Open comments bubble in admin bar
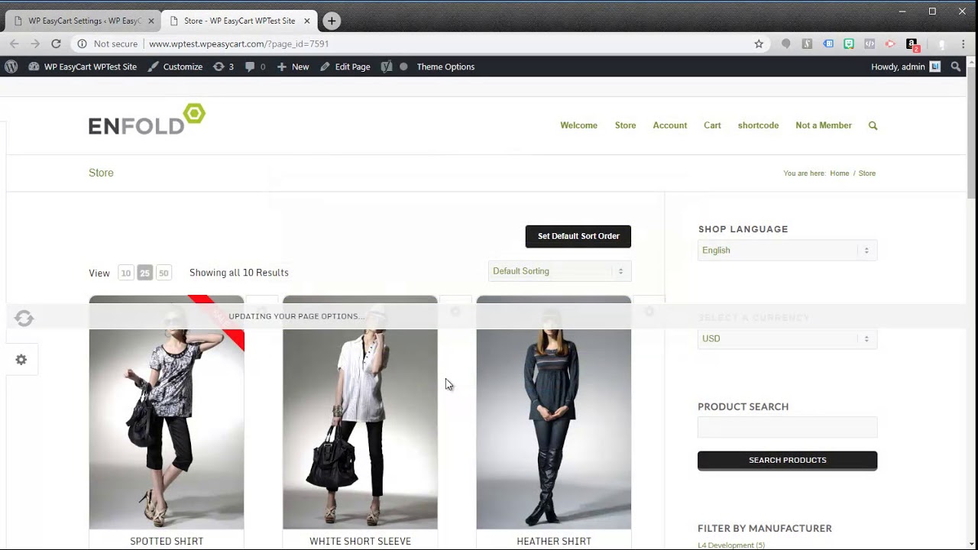The width and height of the screenshot is (978, 550). tap(255, 66)
